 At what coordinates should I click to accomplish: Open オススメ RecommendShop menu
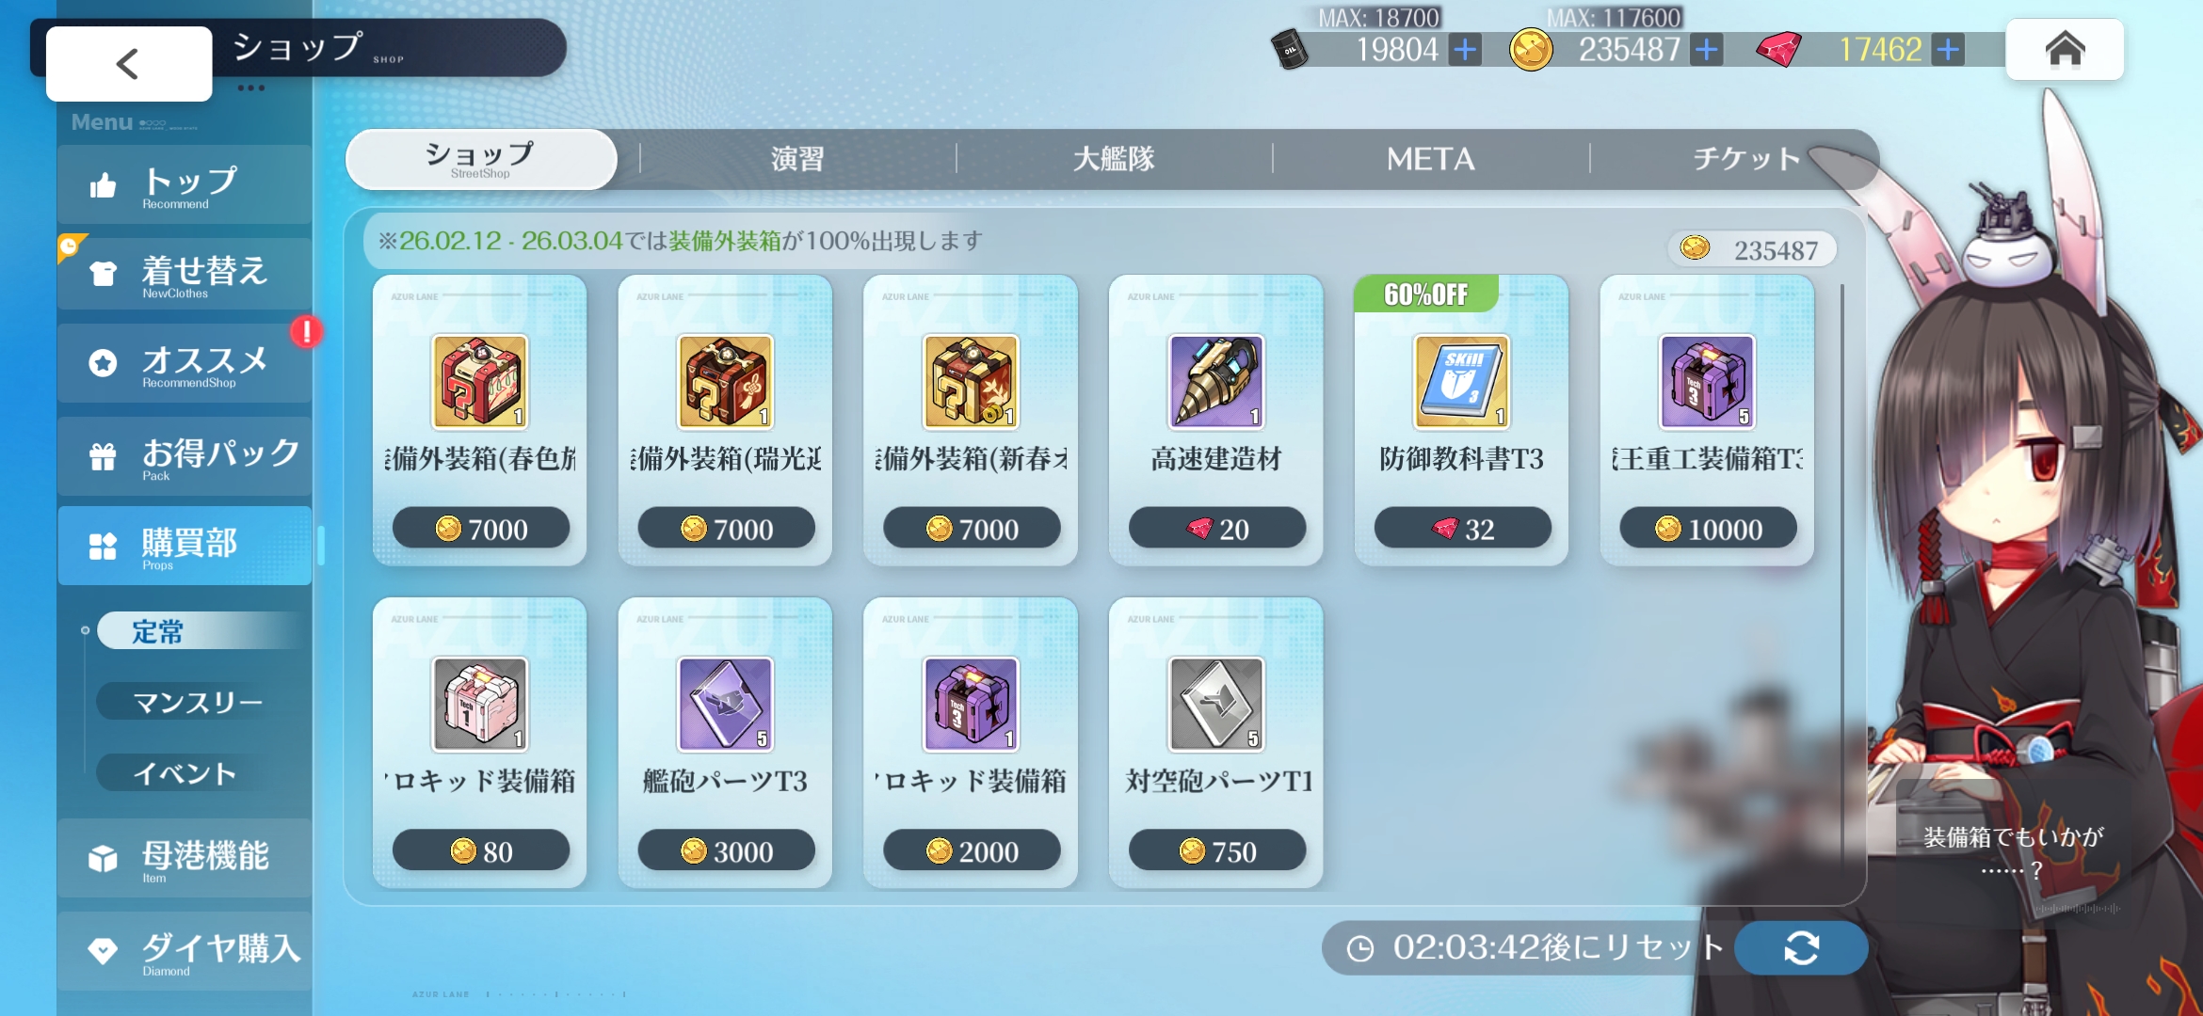click(x=185, y=364)
